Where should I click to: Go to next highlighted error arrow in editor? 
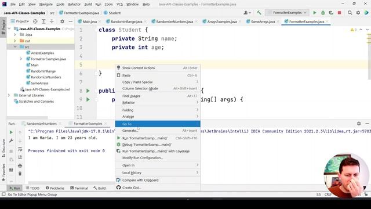(367, 30)
